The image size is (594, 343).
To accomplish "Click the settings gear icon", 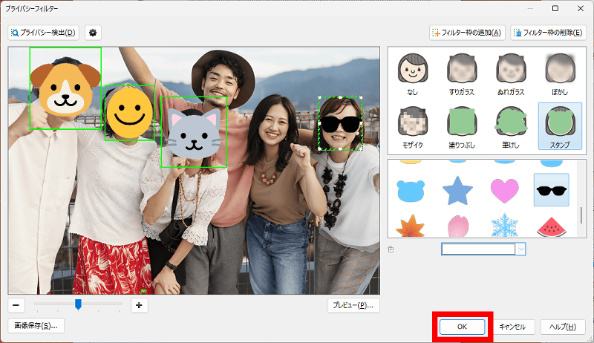I will pos(93,33).
